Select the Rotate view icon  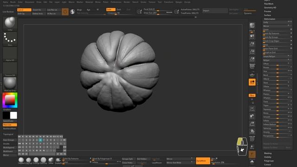(252, 131)
